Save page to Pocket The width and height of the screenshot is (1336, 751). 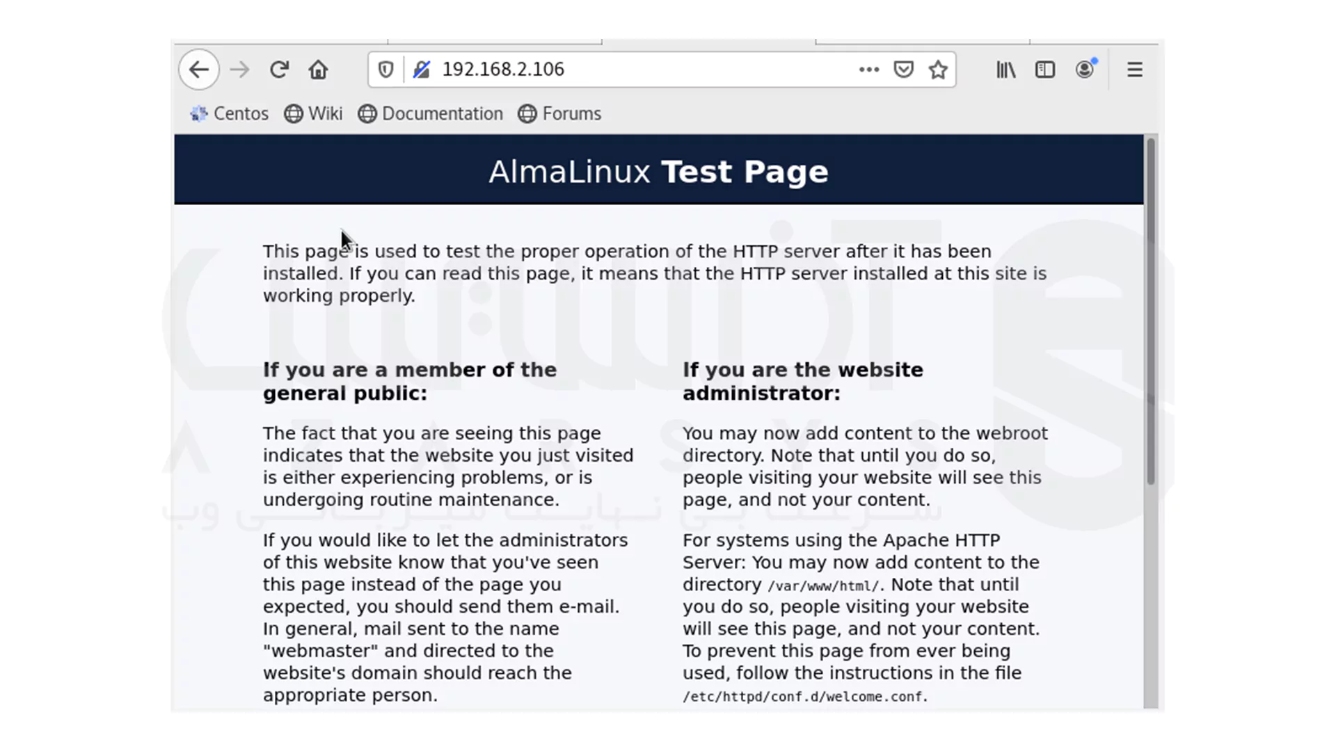click(903, 70)
